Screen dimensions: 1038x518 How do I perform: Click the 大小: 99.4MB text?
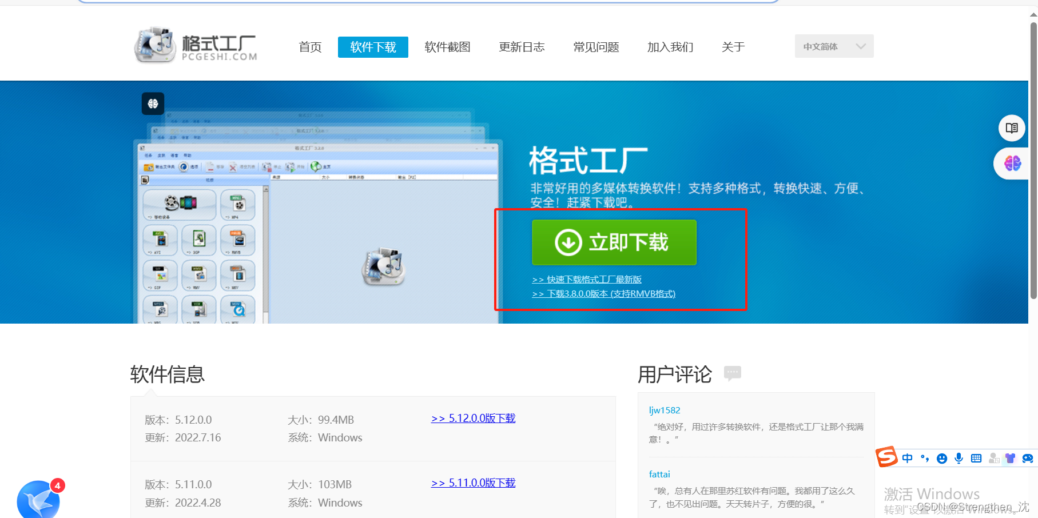(x=321, y=420)
